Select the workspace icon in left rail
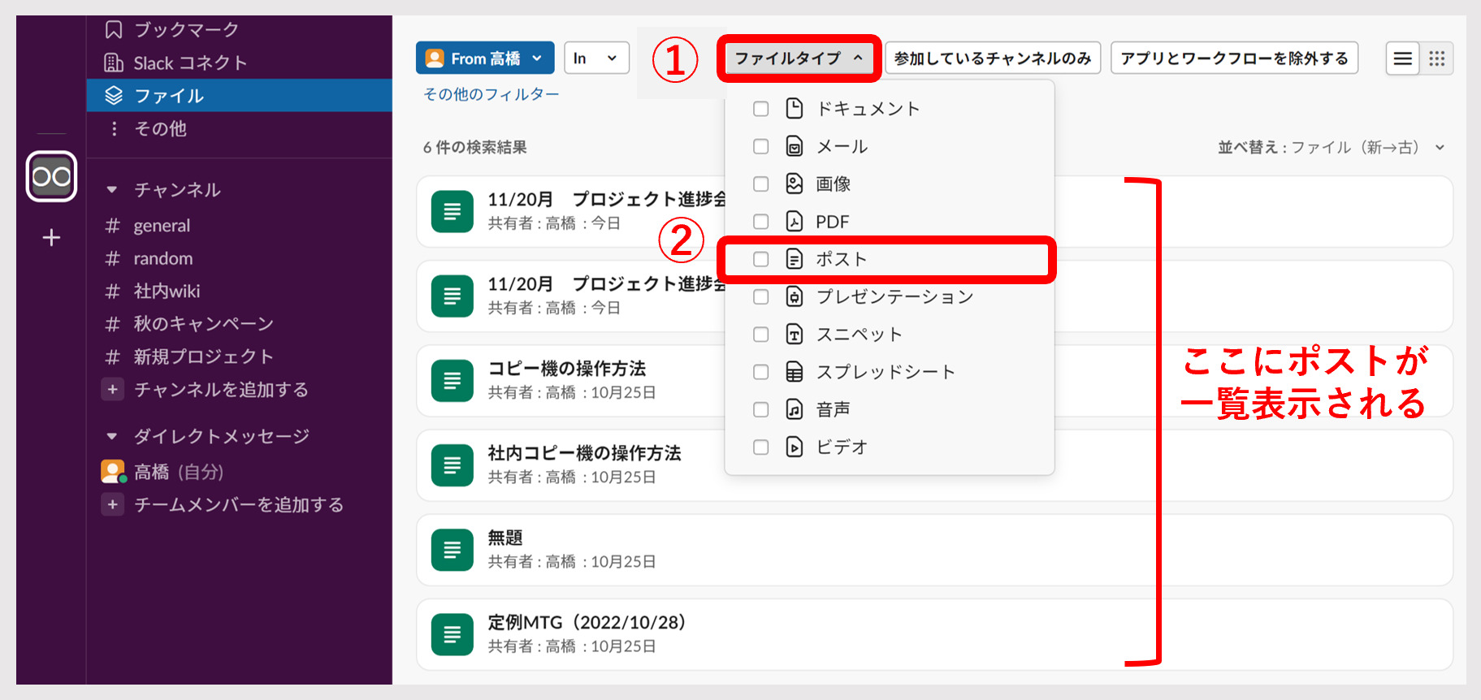1481x700 pixels. point(51,176)
